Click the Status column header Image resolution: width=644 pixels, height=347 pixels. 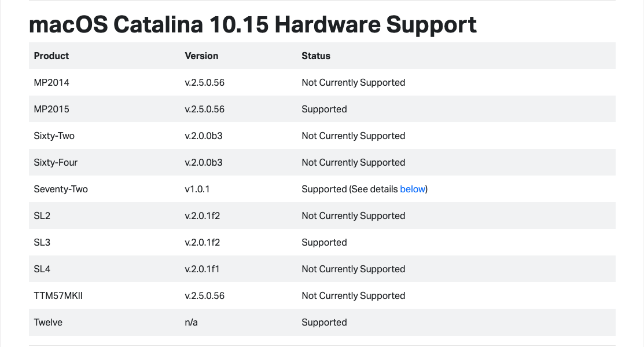click(x=316, y=56)
